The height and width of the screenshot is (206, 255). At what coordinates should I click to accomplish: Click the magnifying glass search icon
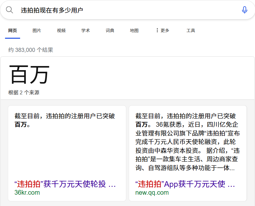[x=9, y=10]
